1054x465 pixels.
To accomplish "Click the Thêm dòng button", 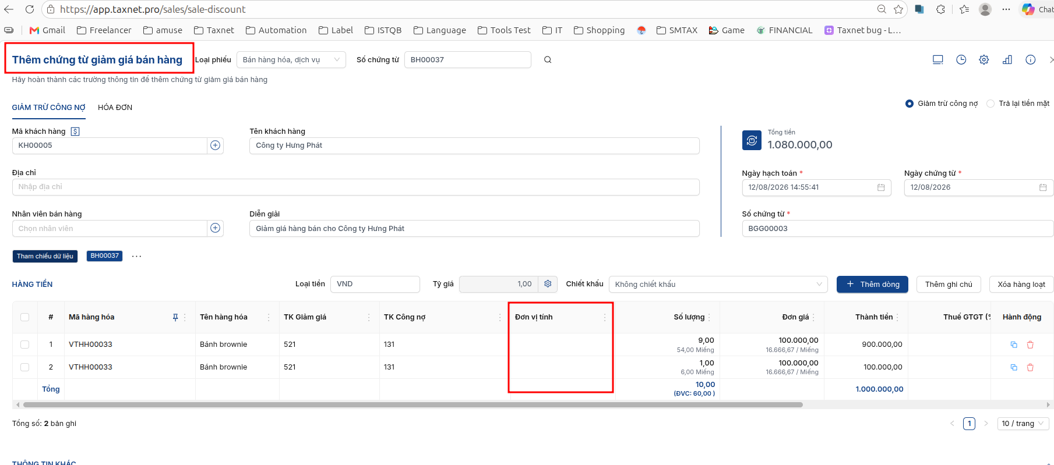I will point(872,285).
